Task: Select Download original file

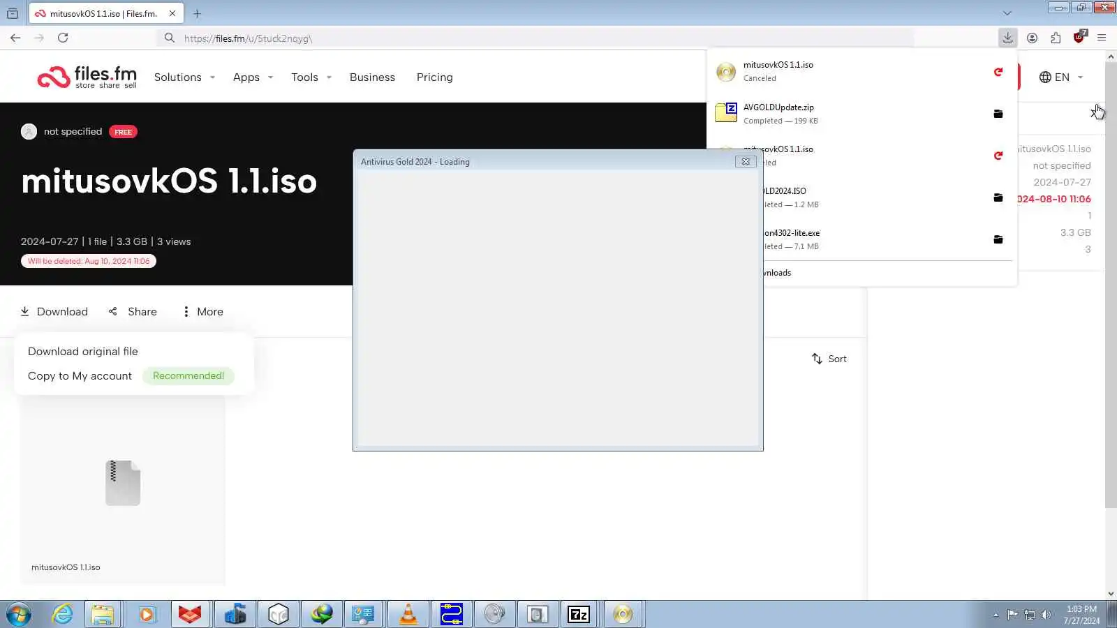Action: [x=83, y=352]
